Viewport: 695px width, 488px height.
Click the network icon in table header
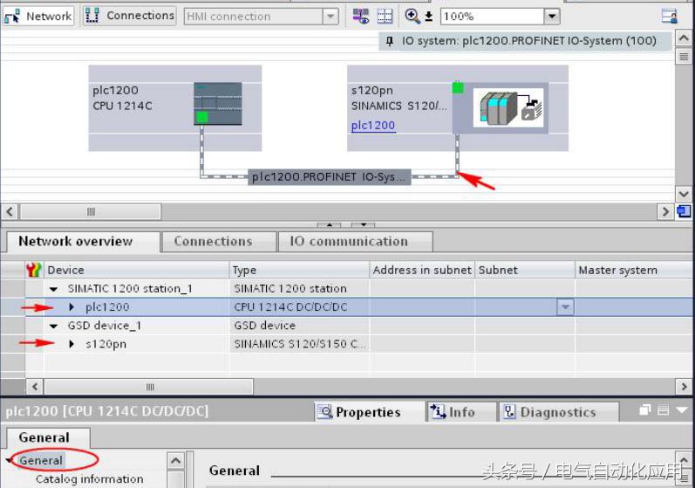point(34,270)
